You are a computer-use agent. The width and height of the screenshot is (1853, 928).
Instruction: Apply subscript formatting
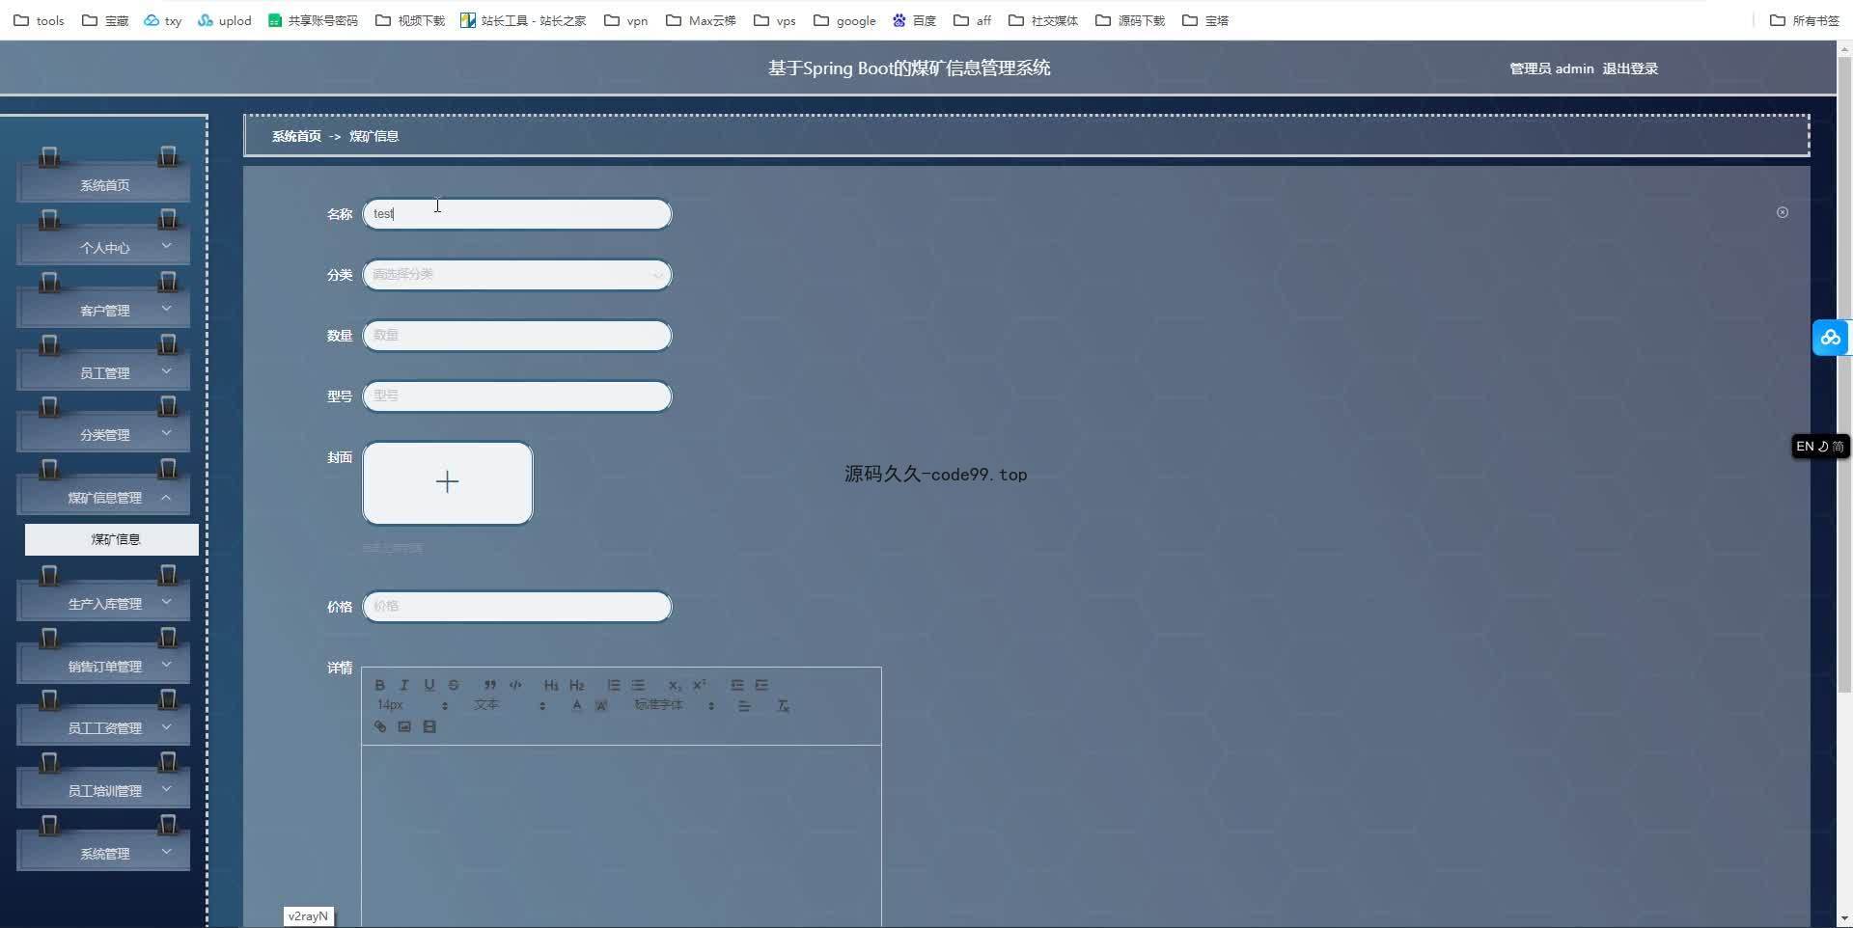(x=675, y=685)
